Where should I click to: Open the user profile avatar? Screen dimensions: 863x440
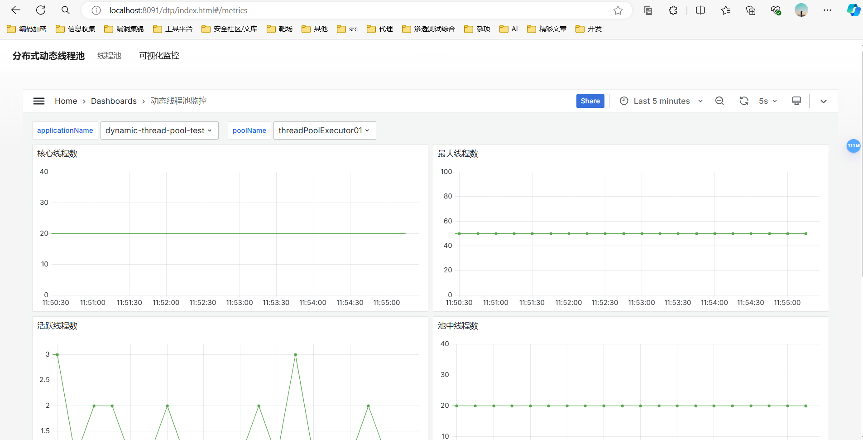tap(801, 10)
